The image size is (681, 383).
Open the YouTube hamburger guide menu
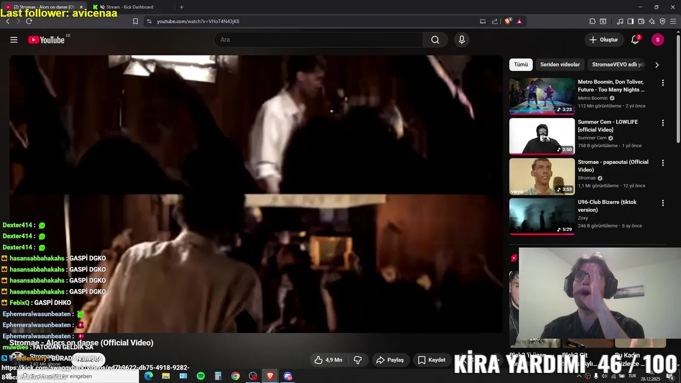pyautogui.click(x=14, y=40)
